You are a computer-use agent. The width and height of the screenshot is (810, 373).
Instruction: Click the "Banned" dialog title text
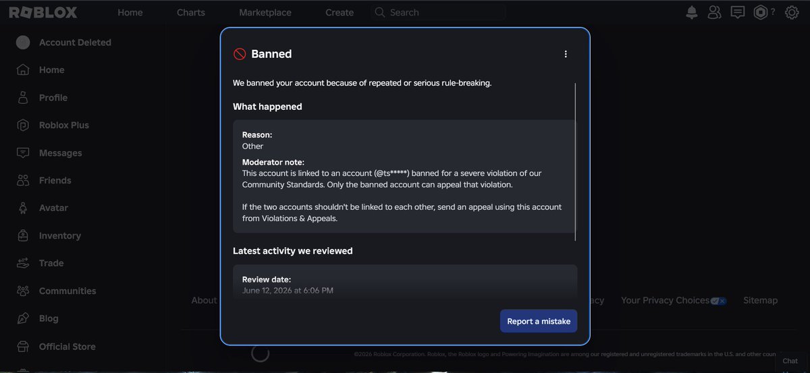click(x=271, y=54)
